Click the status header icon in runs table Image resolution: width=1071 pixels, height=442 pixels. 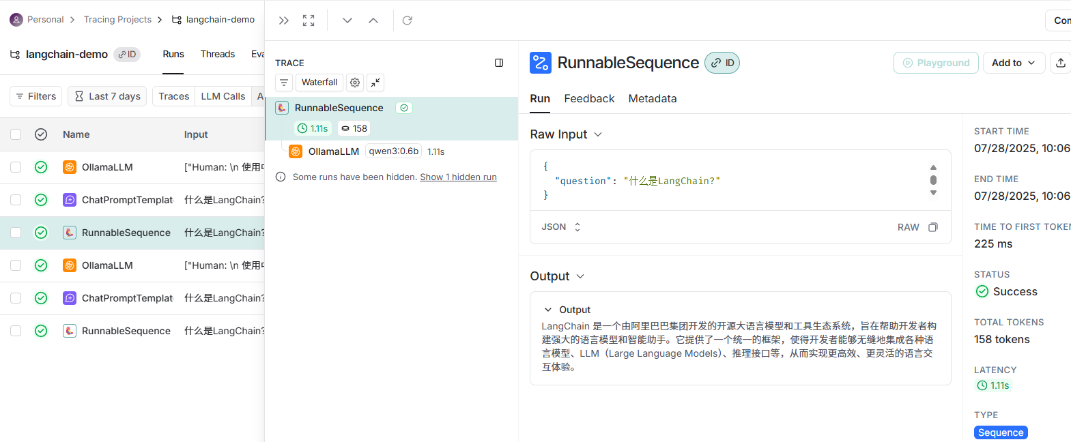[41, 134]
